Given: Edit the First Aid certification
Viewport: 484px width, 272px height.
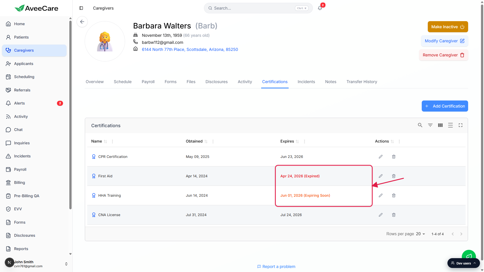Looking at the screenshot, I should coord(381,176).
